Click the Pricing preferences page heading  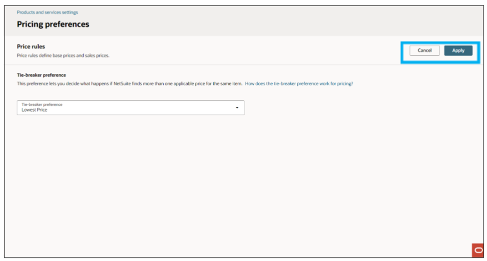click(x=53, y=24)
